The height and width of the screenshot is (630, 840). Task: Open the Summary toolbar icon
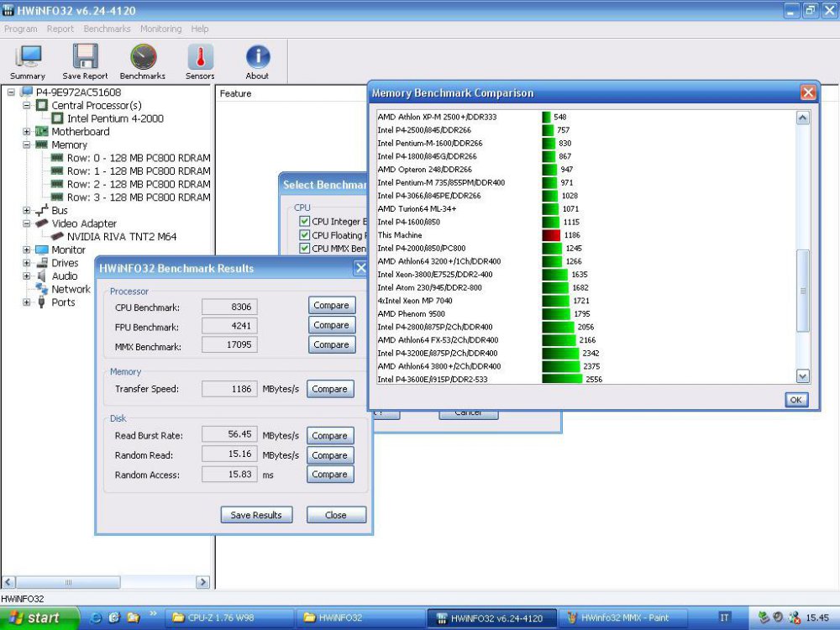click(x=28, y=59)
